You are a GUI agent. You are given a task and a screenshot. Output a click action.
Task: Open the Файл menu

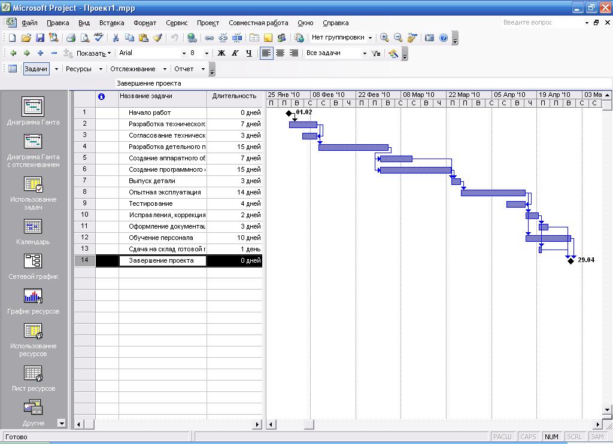click(30, 23)
